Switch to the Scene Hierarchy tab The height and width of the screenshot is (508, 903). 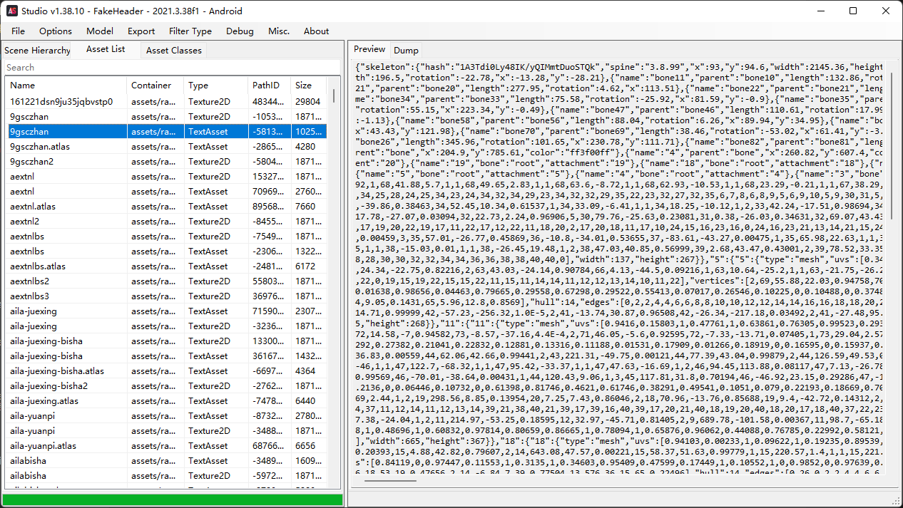coord(37,51)
